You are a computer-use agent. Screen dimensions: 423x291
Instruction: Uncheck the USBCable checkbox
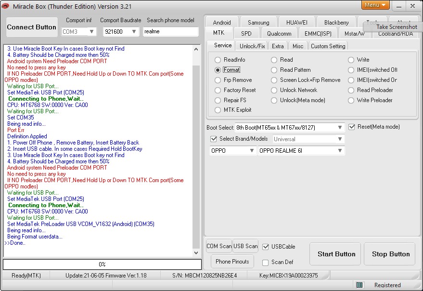(x=266, y=247)
